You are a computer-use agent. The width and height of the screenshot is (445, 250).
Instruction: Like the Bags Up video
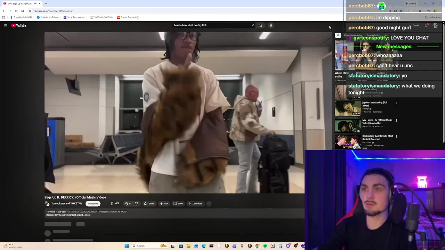click(127, 203)
